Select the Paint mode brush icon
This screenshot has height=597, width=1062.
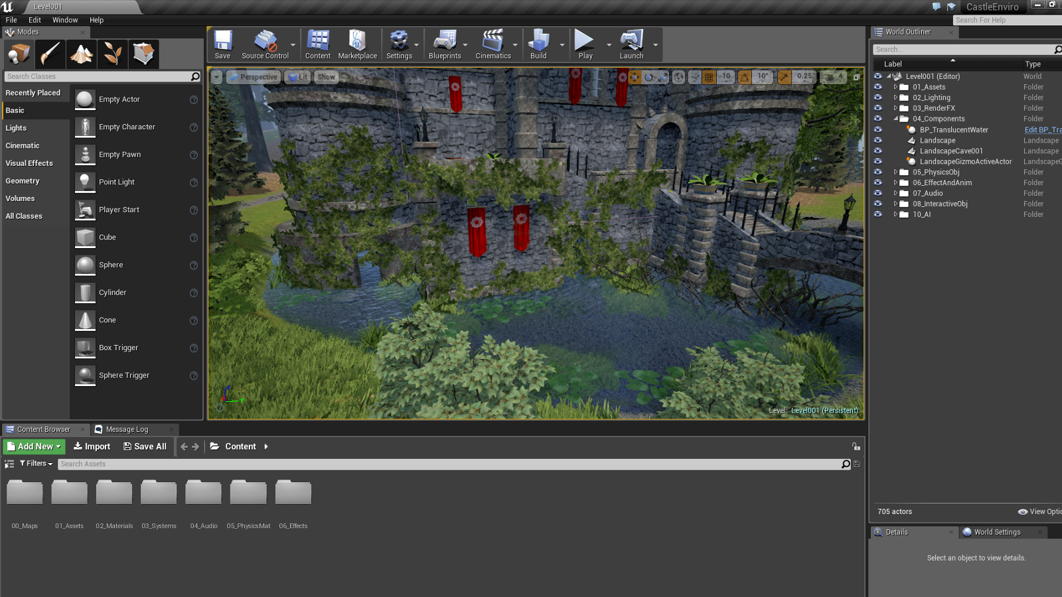(50, 54)
